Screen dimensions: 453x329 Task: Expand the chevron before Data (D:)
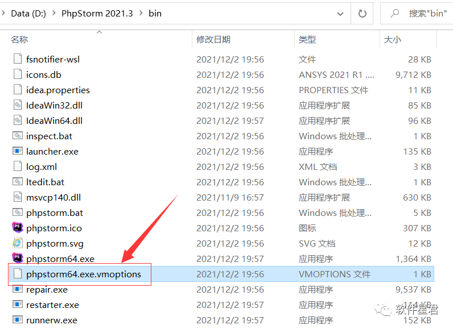click(3, 13)
